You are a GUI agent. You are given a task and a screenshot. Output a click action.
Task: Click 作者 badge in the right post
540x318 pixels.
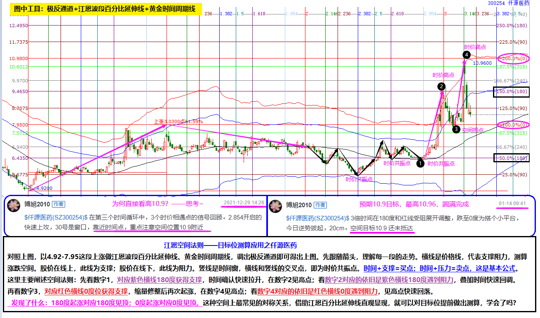(320, 205)
